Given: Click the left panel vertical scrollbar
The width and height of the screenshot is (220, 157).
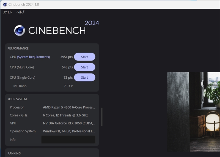Looking at the screenshot, I should tap(102, 117).
